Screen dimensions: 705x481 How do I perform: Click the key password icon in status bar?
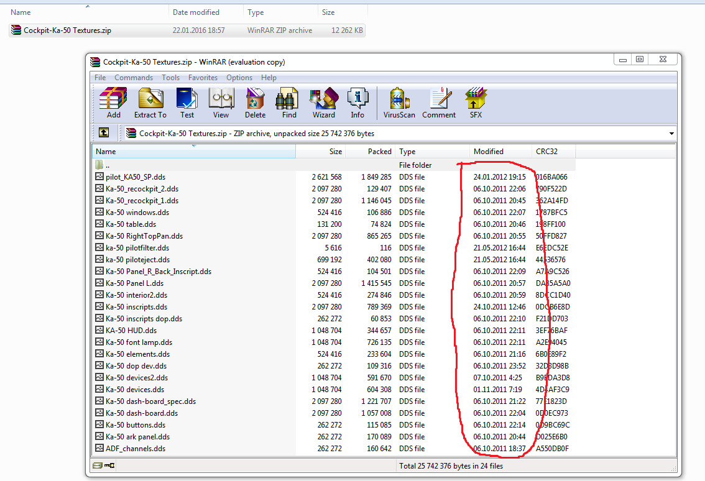point(109,465)
